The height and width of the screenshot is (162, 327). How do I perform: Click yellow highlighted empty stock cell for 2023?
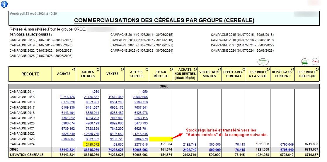(161, 139)
